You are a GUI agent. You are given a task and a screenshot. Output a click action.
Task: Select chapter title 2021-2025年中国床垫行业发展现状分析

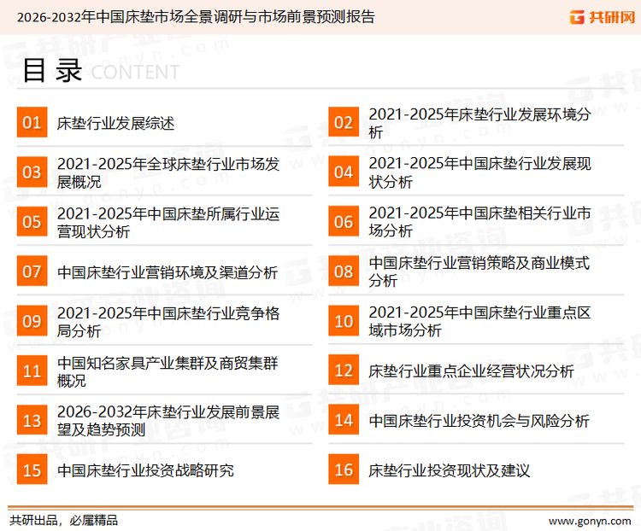pyautogui.click(x=479, y=172)
